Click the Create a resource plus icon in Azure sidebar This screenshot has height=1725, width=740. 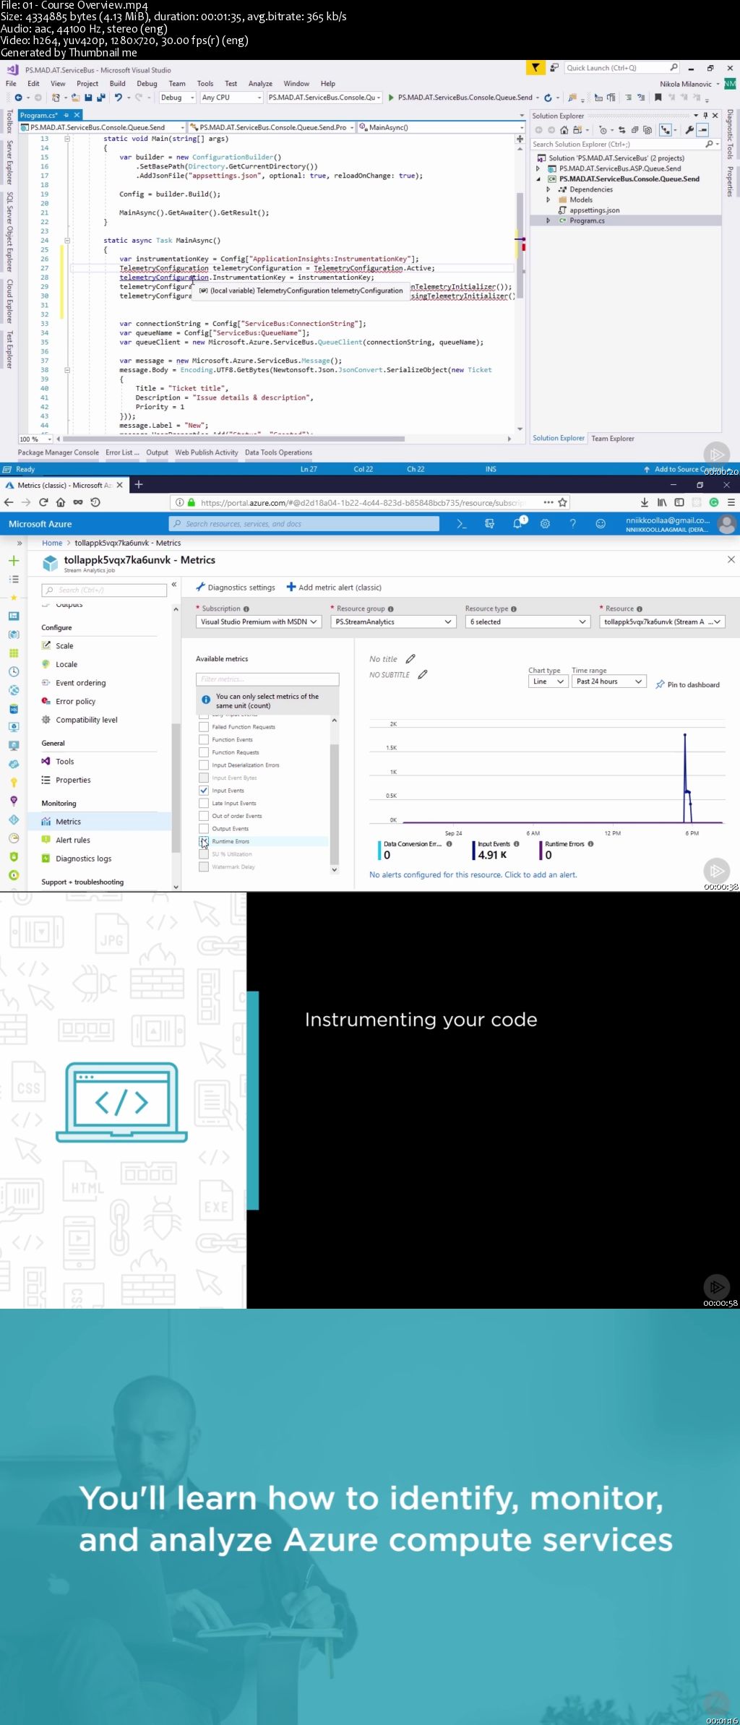coord(14,561)
